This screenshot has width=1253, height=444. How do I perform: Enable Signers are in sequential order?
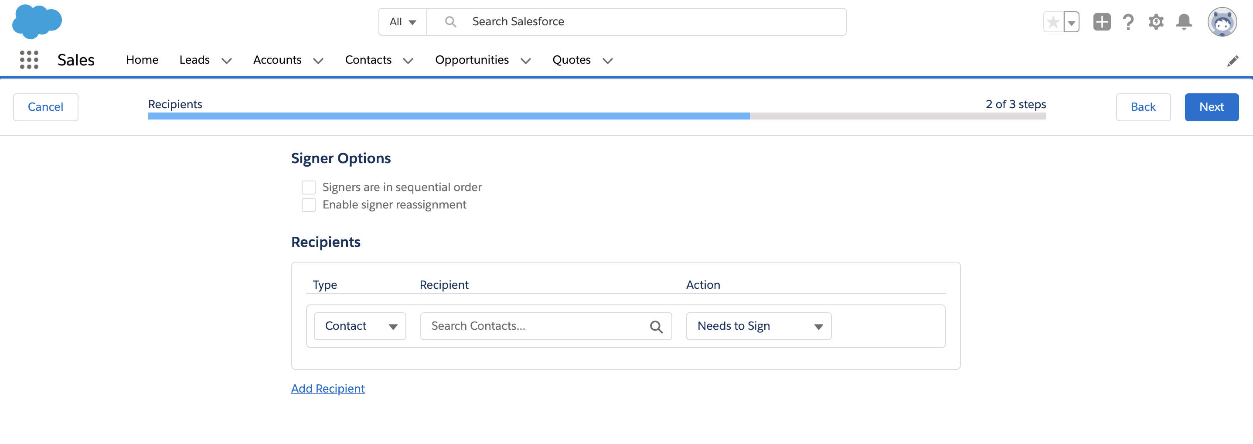click(x=308, y=188)
